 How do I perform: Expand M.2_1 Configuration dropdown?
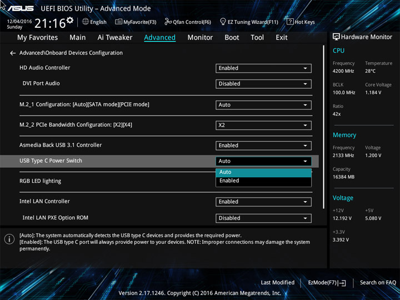pos(263,105)
